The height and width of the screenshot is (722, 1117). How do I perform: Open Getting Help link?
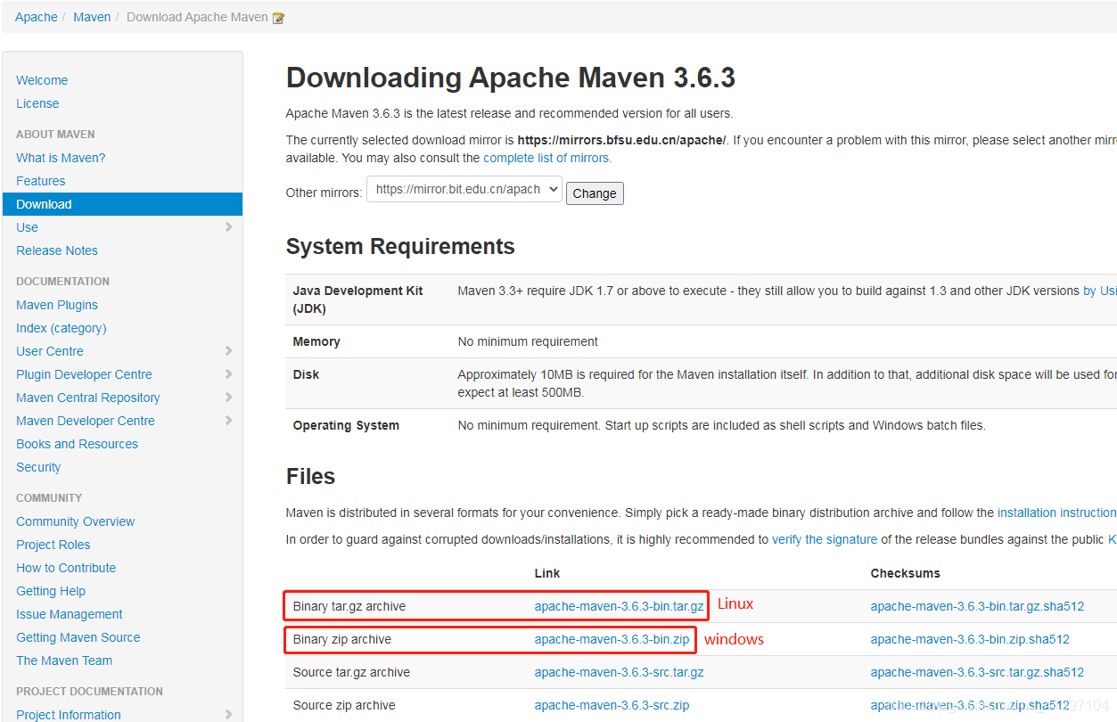(x=51, y=591)
